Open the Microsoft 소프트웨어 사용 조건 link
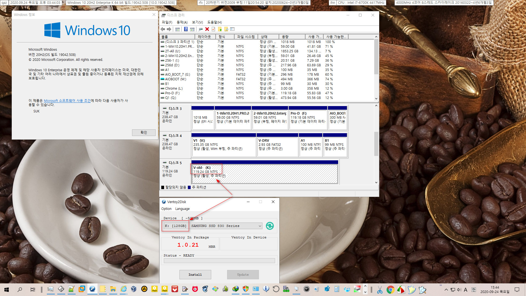526x296 pixels. click(x=67, y=101)
